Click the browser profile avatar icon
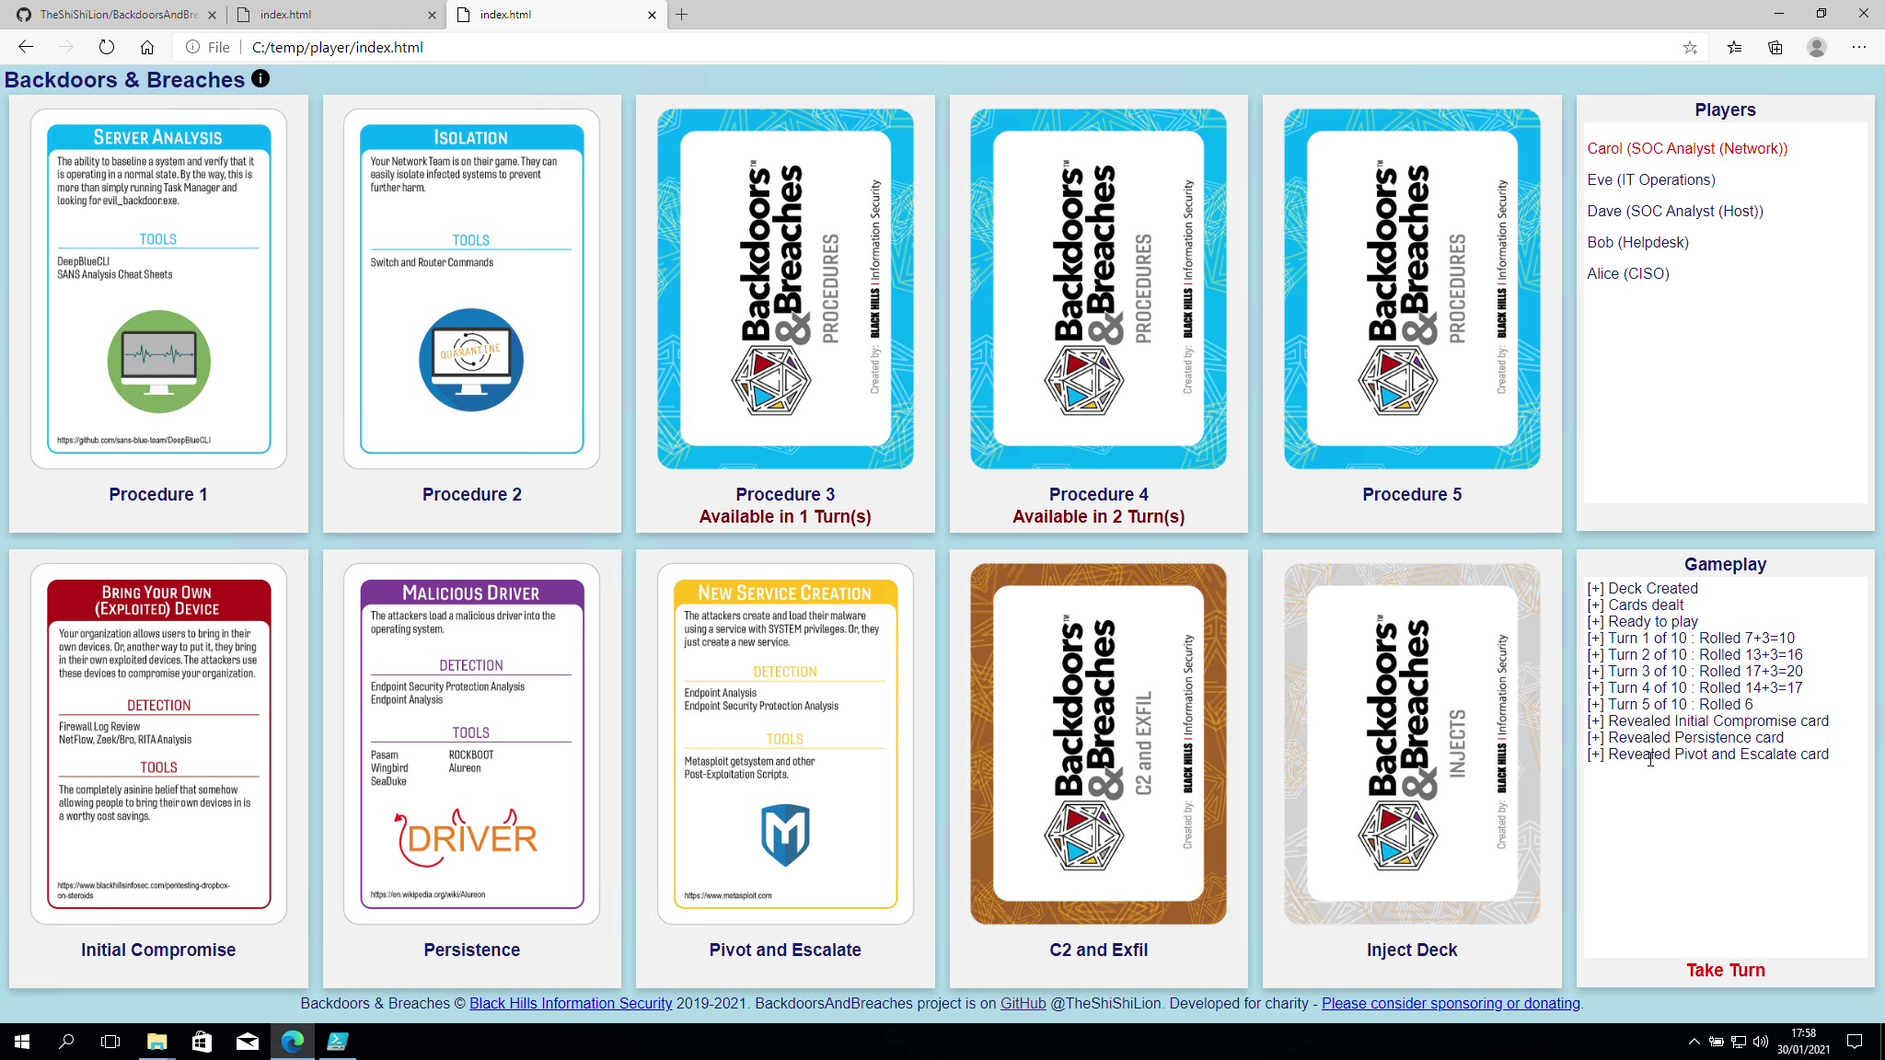This screenshot has width=1885, height=1060. tap(1817, 47)
